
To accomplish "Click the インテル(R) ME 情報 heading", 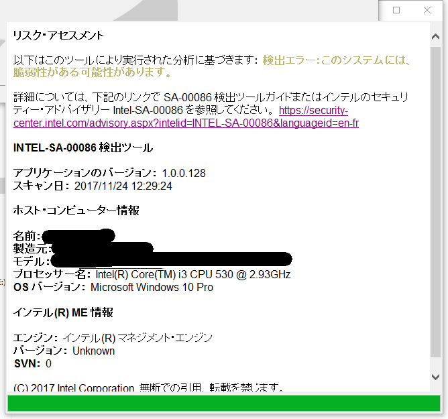I will pos(63,312).
